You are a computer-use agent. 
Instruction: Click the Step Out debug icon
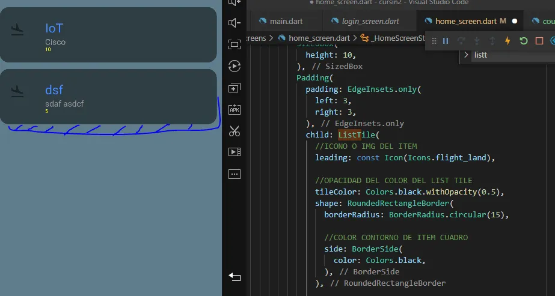492,41
